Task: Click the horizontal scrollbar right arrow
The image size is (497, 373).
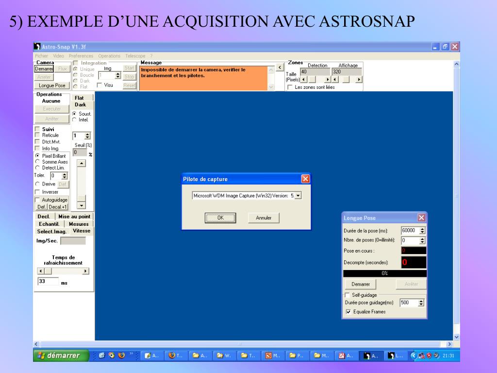Action: 449,344
